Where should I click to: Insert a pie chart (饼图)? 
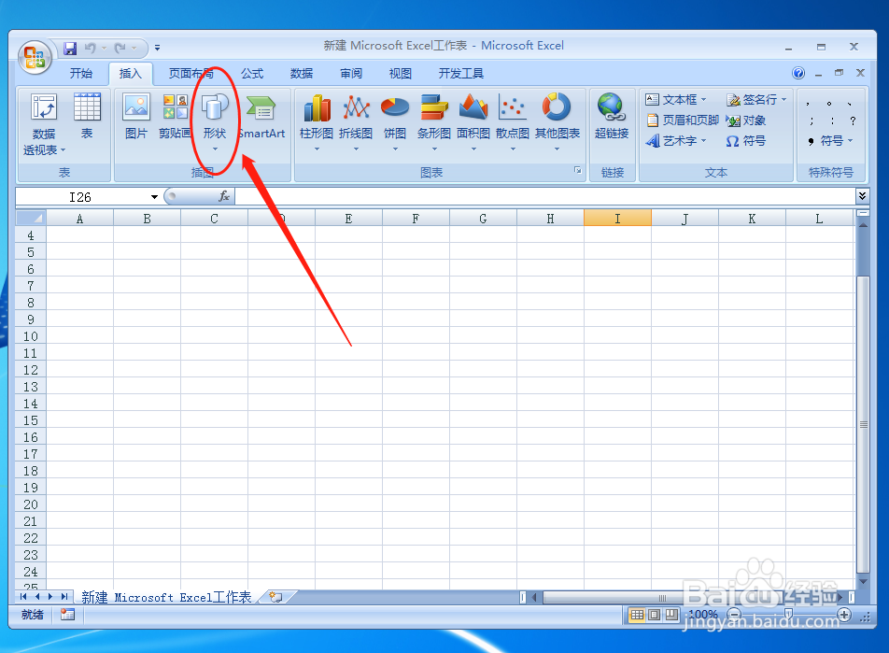(x=395, y=122)
